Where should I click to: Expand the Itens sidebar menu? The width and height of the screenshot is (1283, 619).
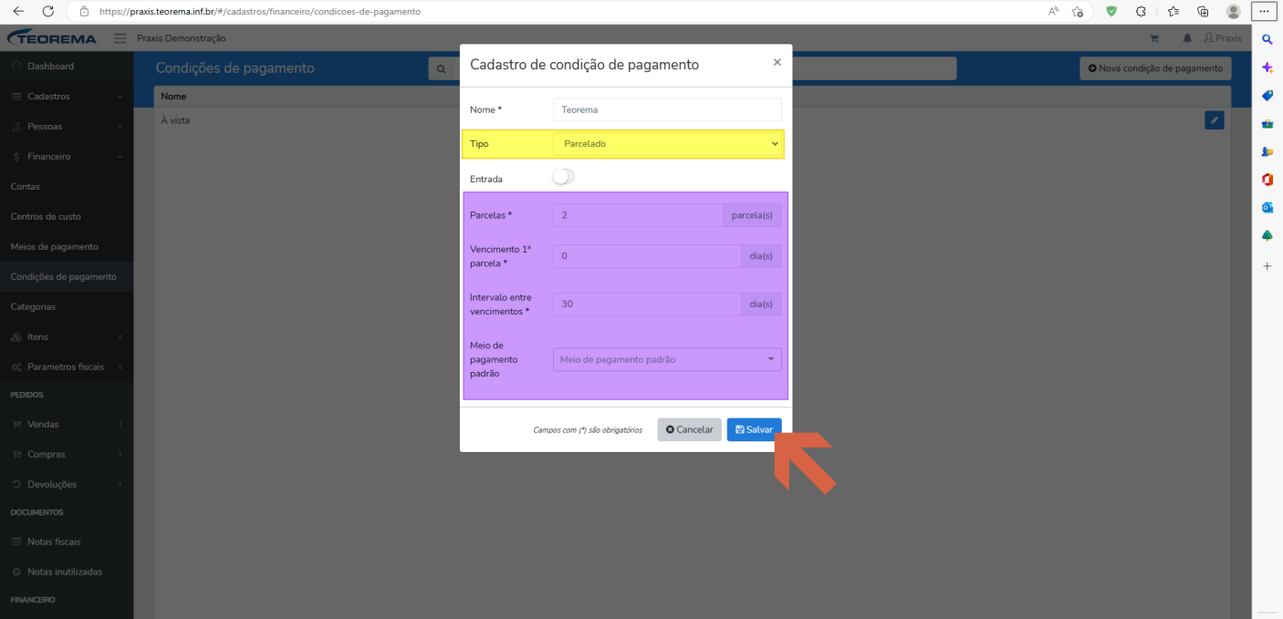67,337
